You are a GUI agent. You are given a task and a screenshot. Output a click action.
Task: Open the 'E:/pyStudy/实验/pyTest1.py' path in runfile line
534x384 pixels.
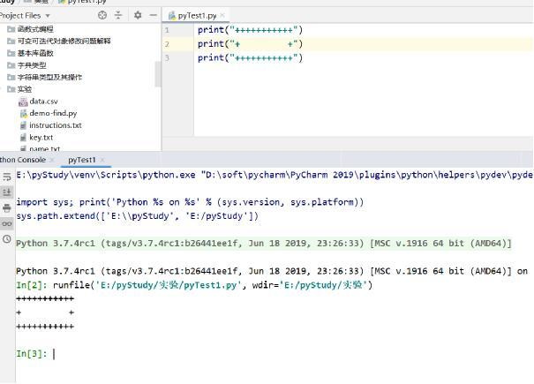pyautogui.click(x=169, y=285)
